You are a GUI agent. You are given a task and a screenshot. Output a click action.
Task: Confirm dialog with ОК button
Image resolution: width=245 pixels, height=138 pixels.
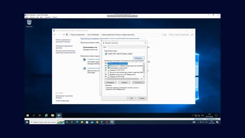pos(132,98)
